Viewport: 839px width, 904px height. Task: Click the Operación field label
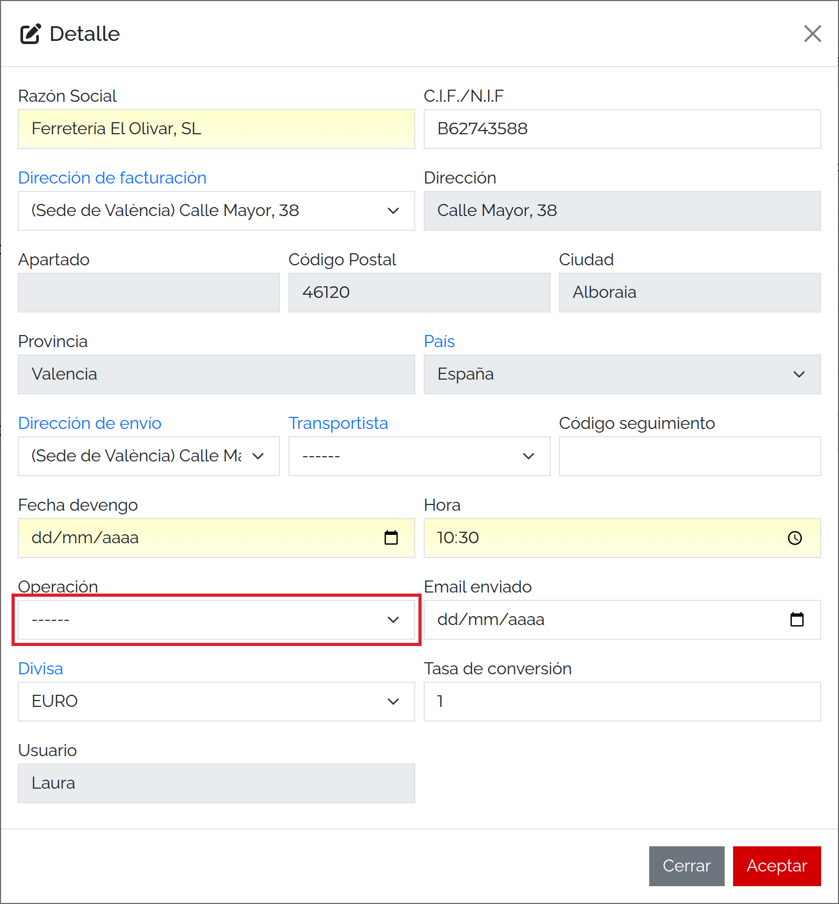point(58,586)
